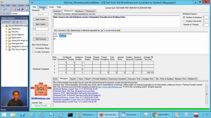The image size is (211, 118).
Task: Click Test Connect button
Action: [41, 39]
